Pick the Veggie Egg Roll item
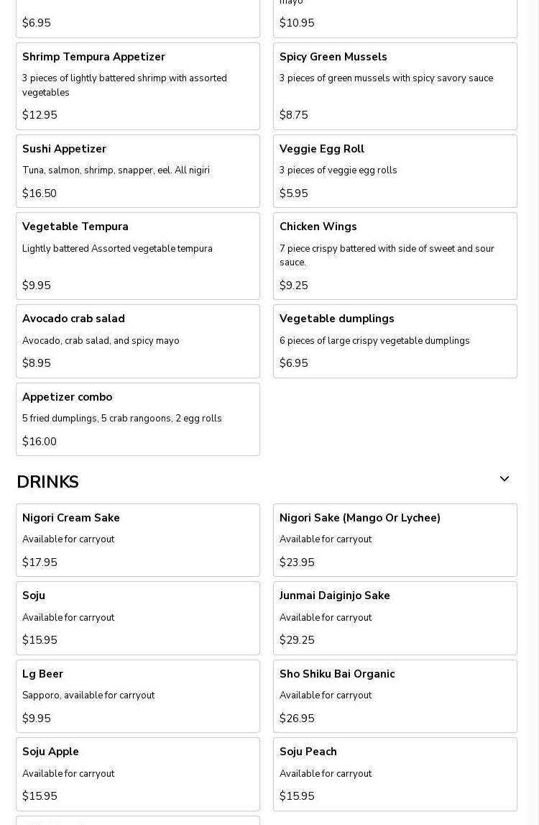Screen dimensions: 539x825 pyautogui.click(x=395, y=170)
